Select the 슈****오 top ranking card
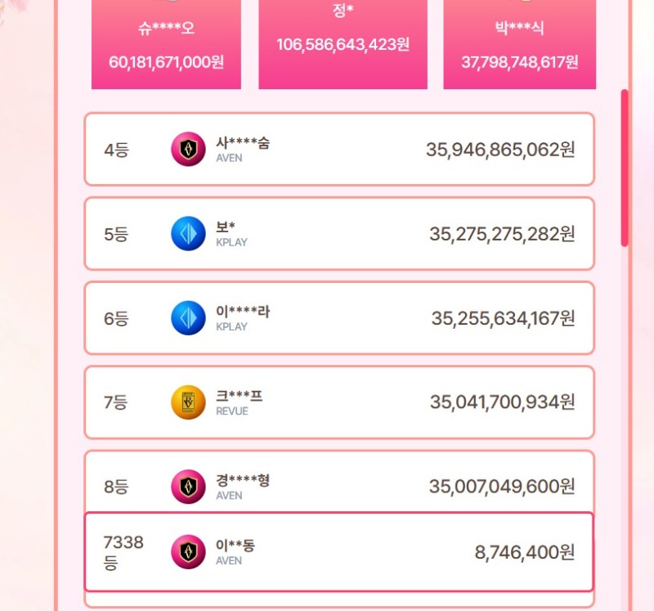Viewport: 654px width, 611px height. click(166, 43)
